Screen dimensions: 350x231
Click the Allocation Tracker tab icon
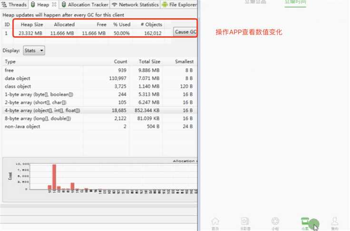64,4
